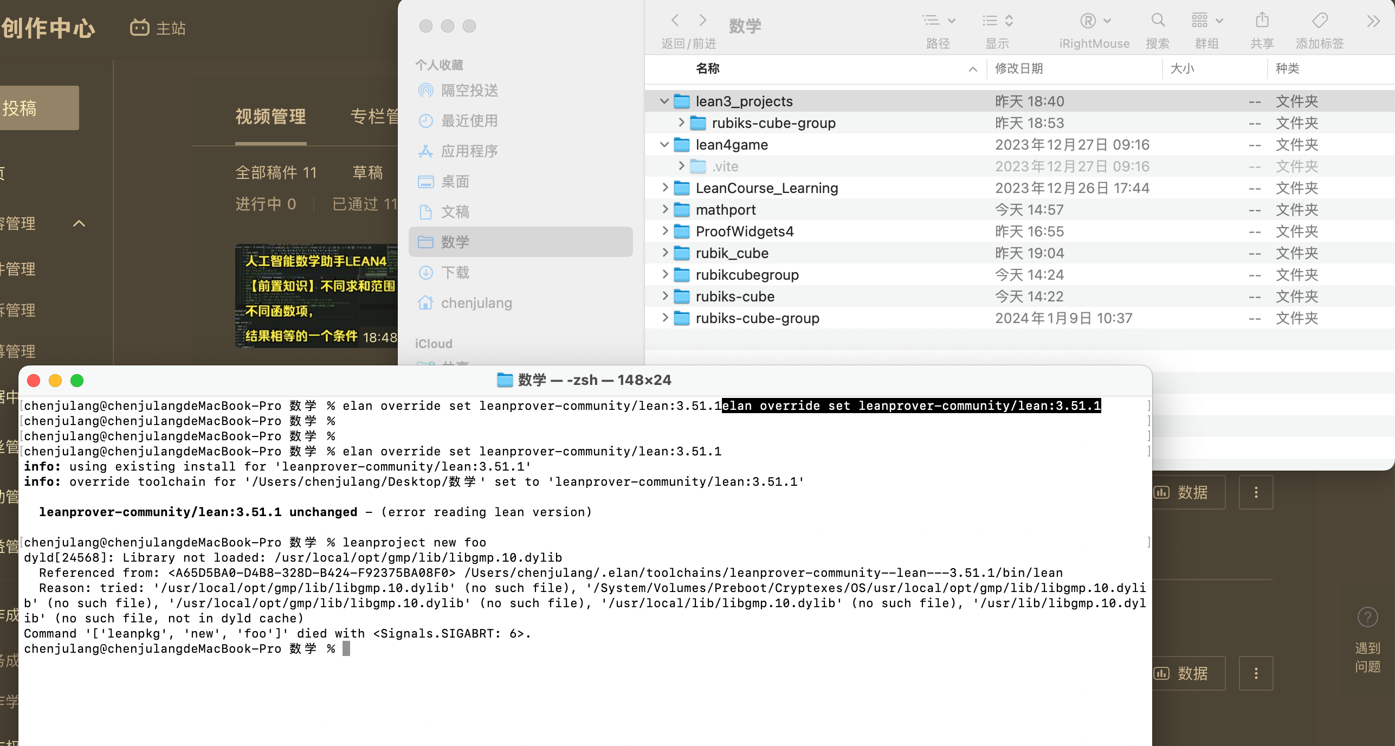
Task: Show more Finder toolbar items chevrons
Action: click(x=1373, y=21)
